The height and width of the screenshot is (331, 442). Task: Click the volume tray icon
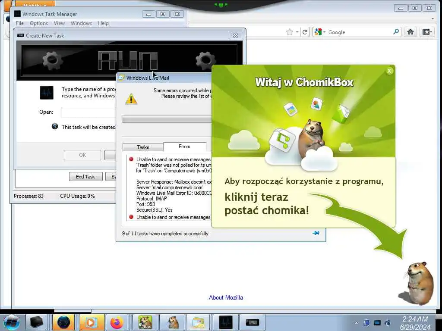388,323
